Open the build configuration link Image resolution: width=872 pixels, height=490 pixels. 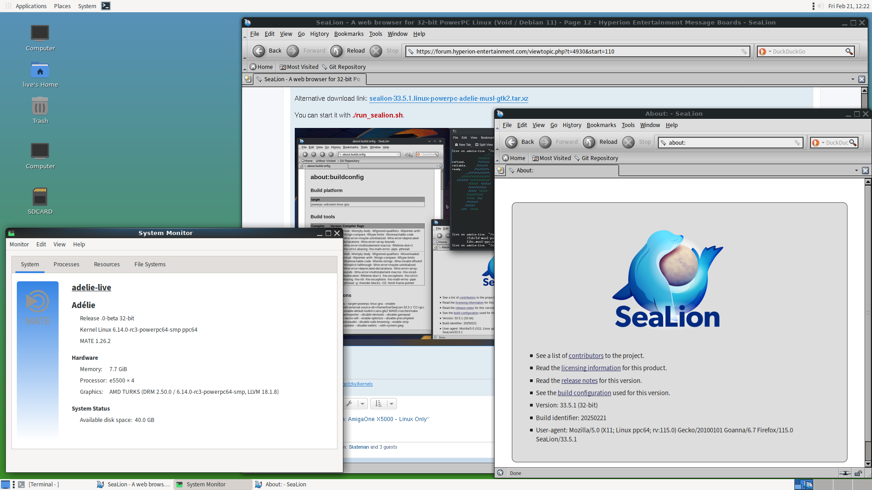click(x=585, y=393)
